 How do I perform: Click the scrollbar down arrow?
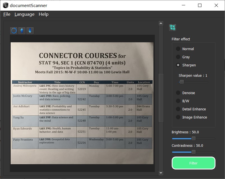(161, 173)
